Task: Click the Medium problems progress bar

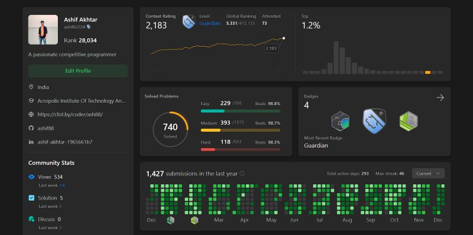Action: pos(240,130)
